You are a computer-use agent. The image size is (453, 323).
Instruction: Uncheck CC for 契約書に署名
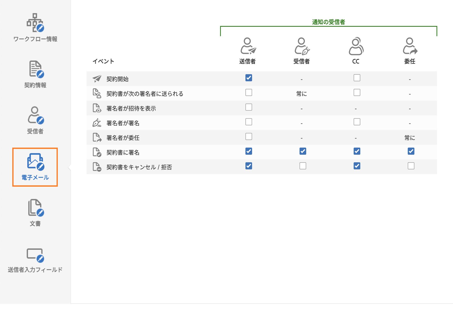coord(357,151)
